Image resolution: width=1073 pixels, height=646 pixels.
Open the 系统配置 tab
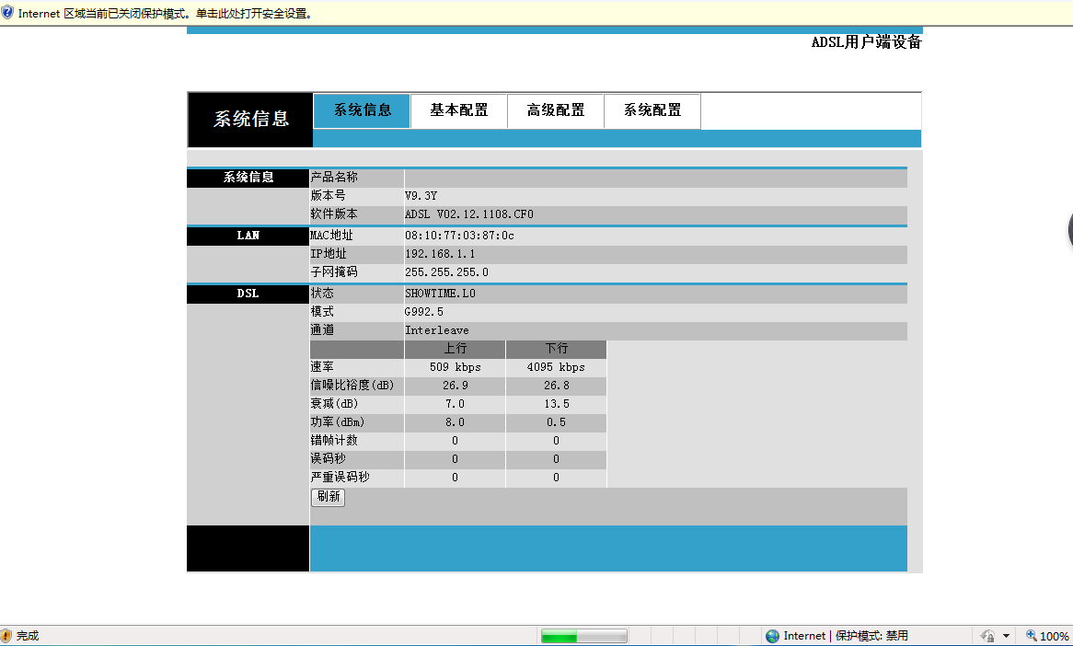coord(652,110)
